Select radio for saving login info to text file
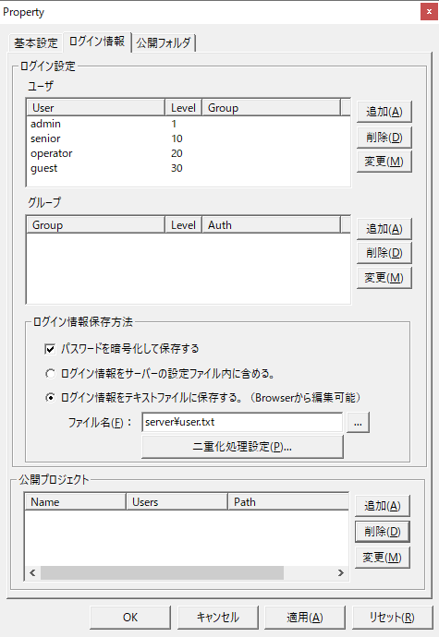The width and height of the screenshot is (439, 637). click(x=50, y=397)
